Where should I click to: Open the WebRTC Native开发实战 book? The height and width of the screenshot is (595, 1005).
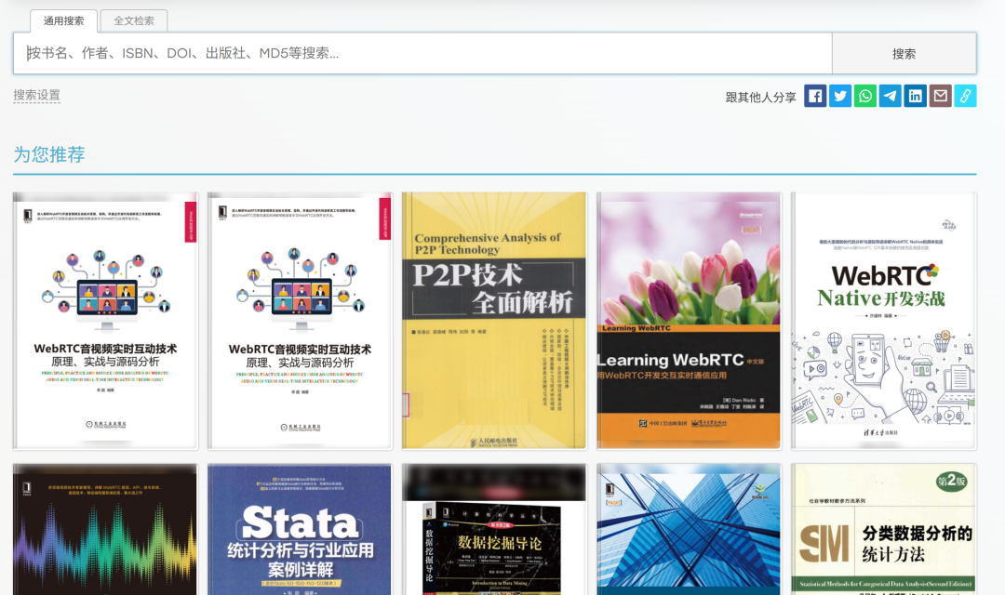pos(883,320)
